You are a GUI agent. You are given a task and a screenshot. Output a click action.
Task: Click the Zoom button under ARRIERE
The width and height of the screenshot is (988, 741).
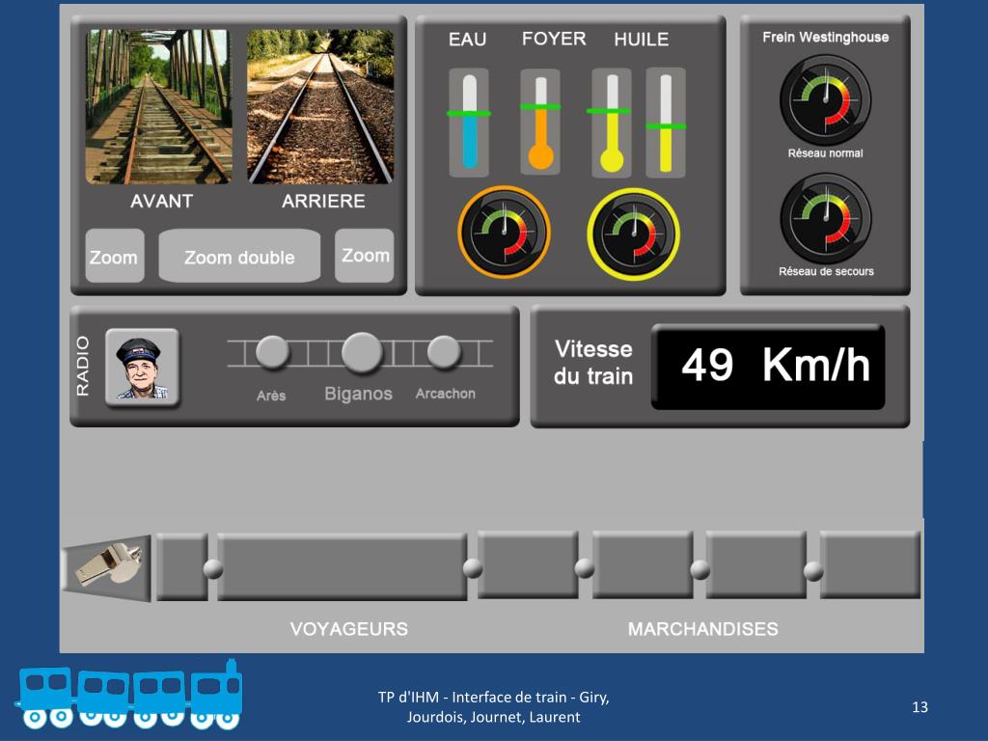pos(364,255)
